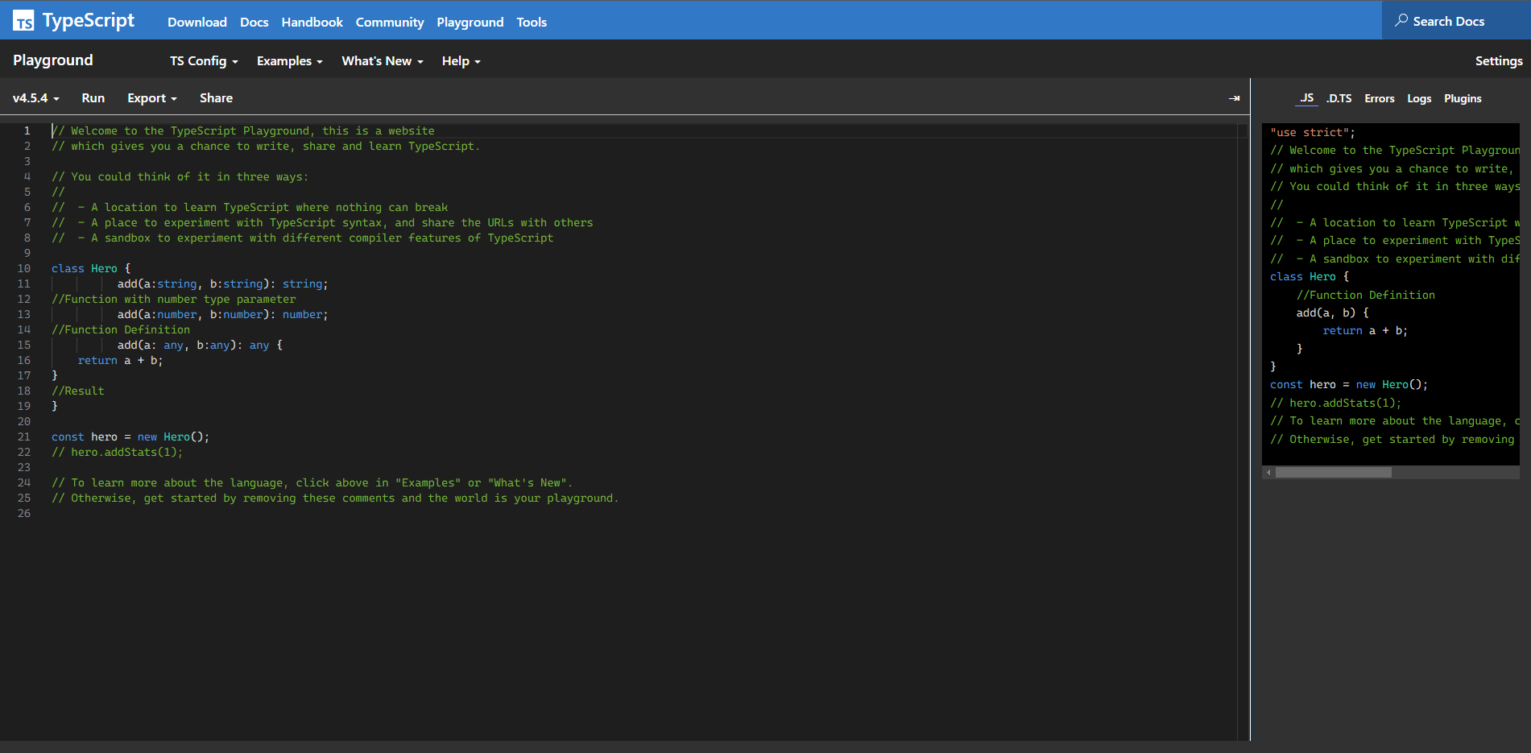The width and height of the screenshot is (1531, 753).
Task: Open the Docs link
Action: [x=254, y=23]
